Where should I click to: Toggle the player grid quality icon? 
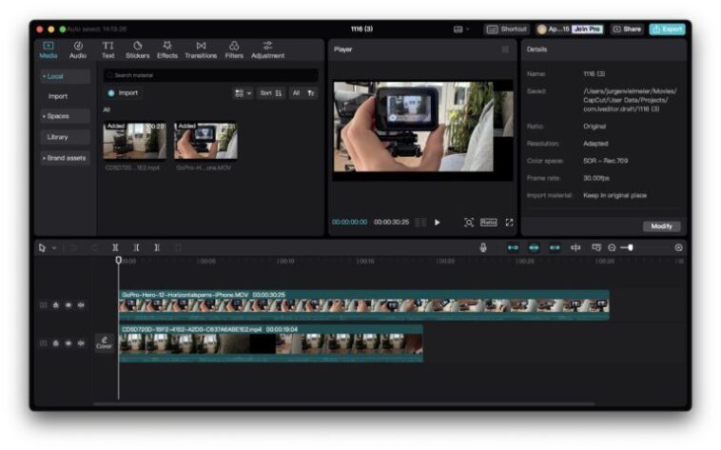(420, 223)
